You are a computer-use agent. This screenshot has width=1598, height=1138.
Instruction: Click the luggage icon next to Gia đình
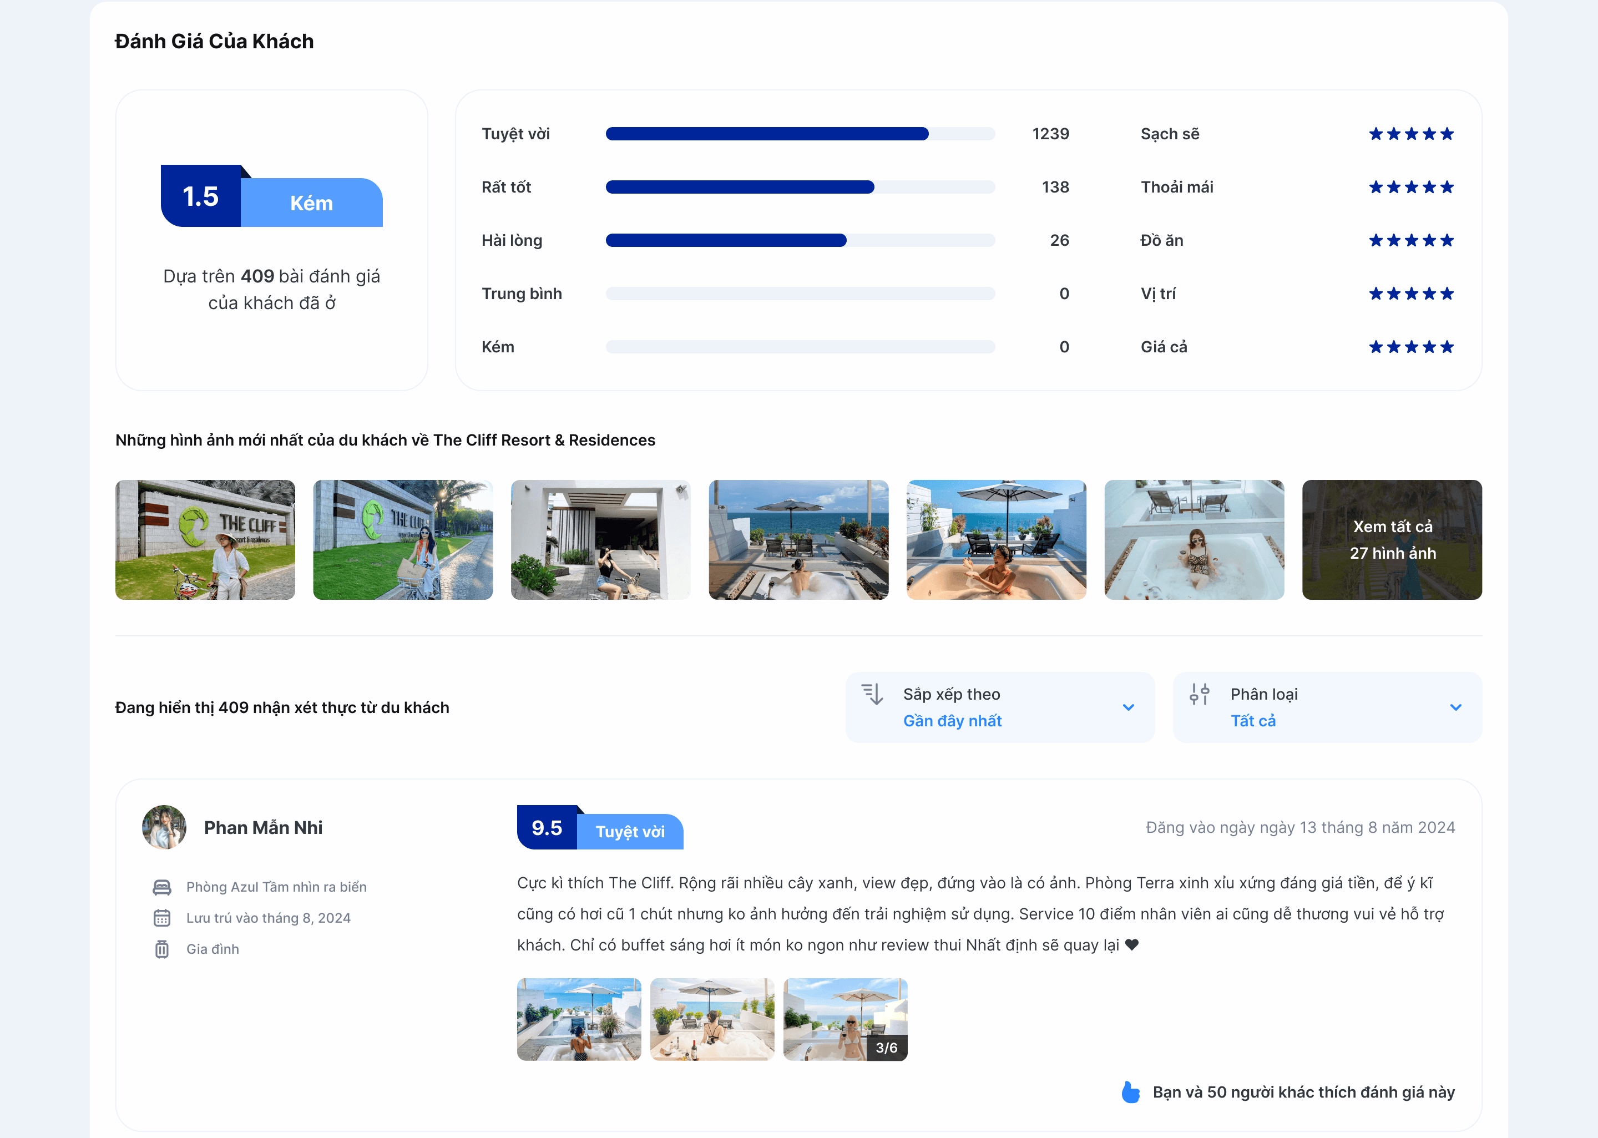pyautogui.click(x=162, y=949)
